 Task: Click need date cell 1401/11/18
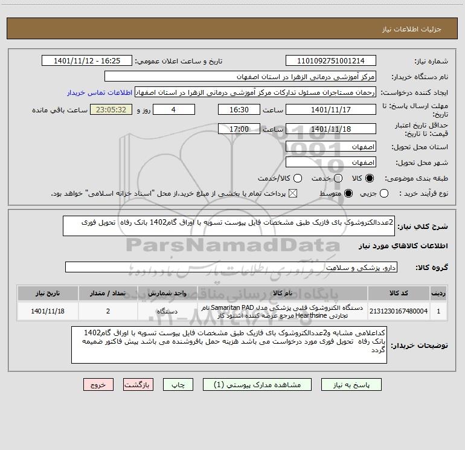48,311
